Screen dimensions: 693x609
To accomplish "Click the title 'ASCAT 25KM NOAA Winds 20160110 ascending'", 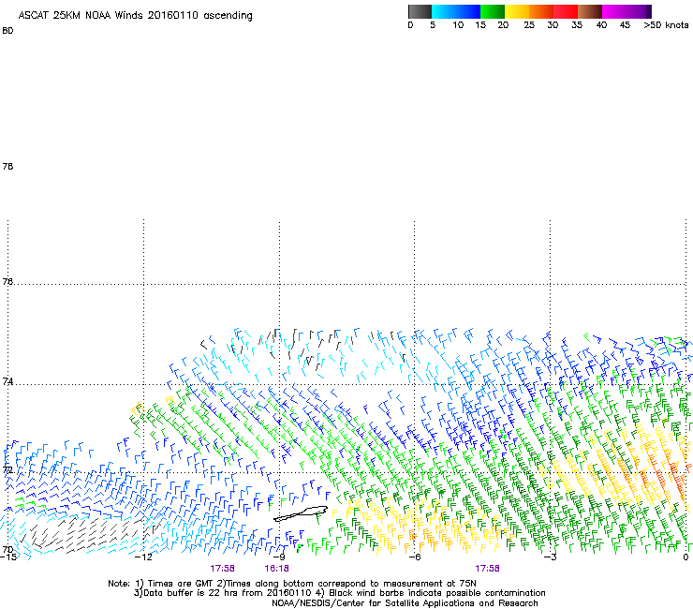I will [x=135, y=16].
